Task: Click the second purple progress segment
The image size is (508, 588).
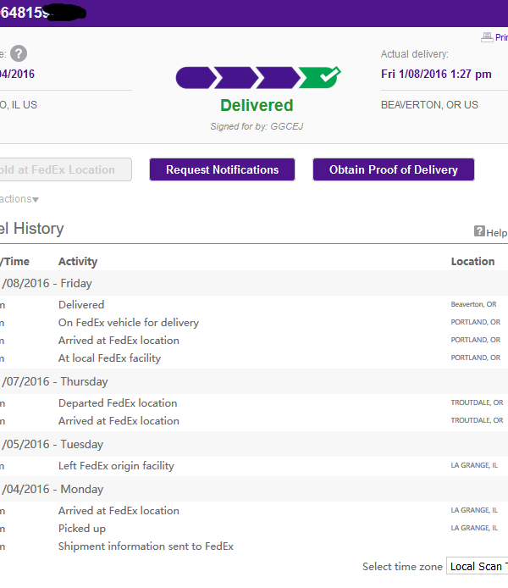Action: click(238, 78)
